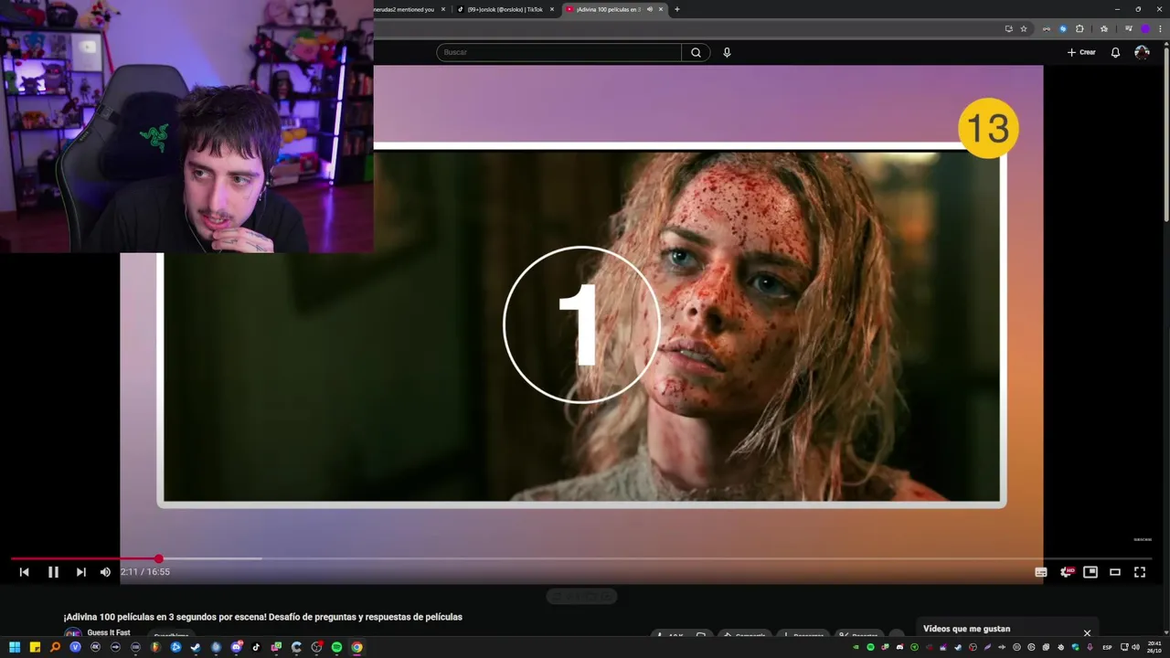Open the purple Chrome profile avatar
The width and height of the screenshot is (1170, 658).
1144,28
